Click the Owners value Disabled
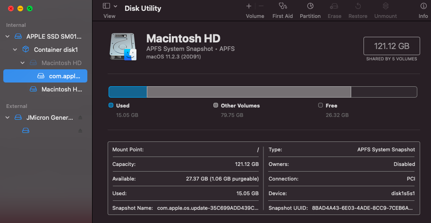The image size is (431, 223). click(x=405, y=164)
